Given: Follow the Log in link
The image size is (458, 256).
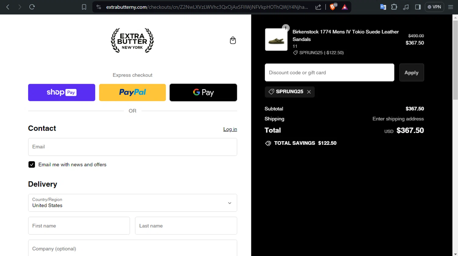Looking at the screenshot, I should [x=230, y=129].
